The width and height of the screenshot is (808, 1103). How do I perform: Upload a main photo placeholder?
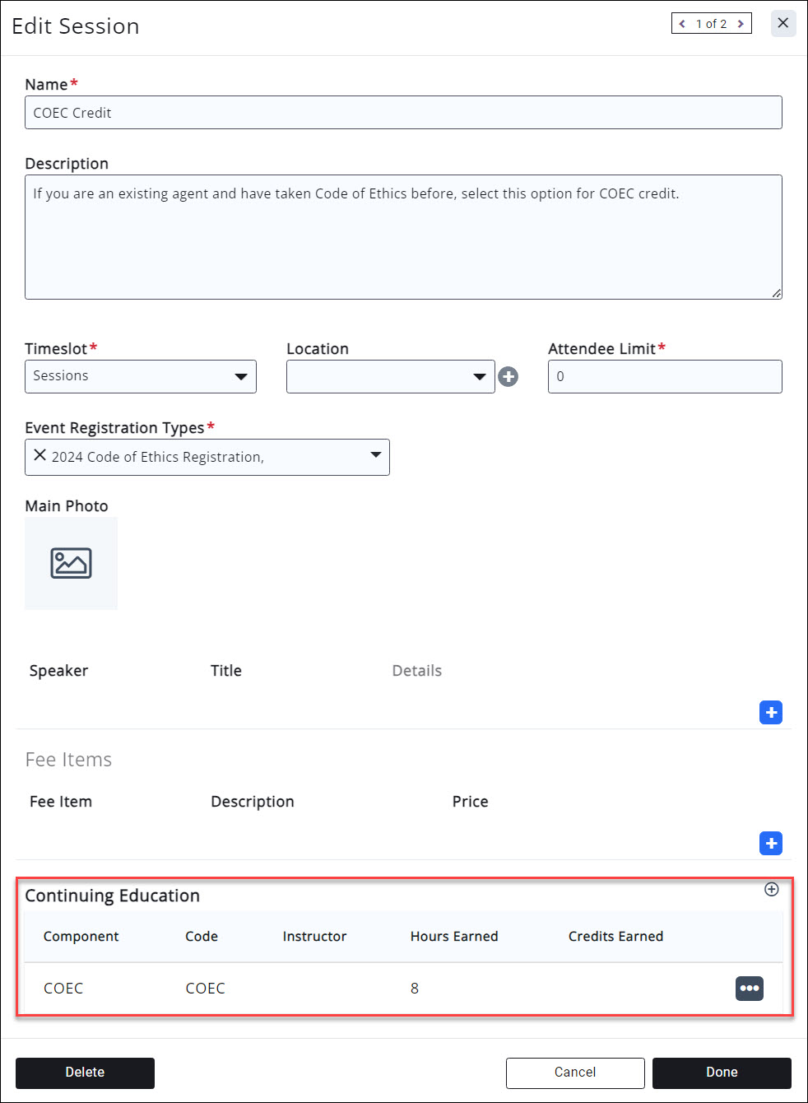pos(72,564)
